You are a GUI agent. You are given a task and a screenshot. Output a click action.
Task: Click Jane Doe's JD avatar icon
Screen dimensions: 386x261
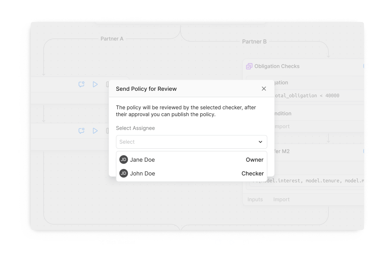[x=124, y=160]
